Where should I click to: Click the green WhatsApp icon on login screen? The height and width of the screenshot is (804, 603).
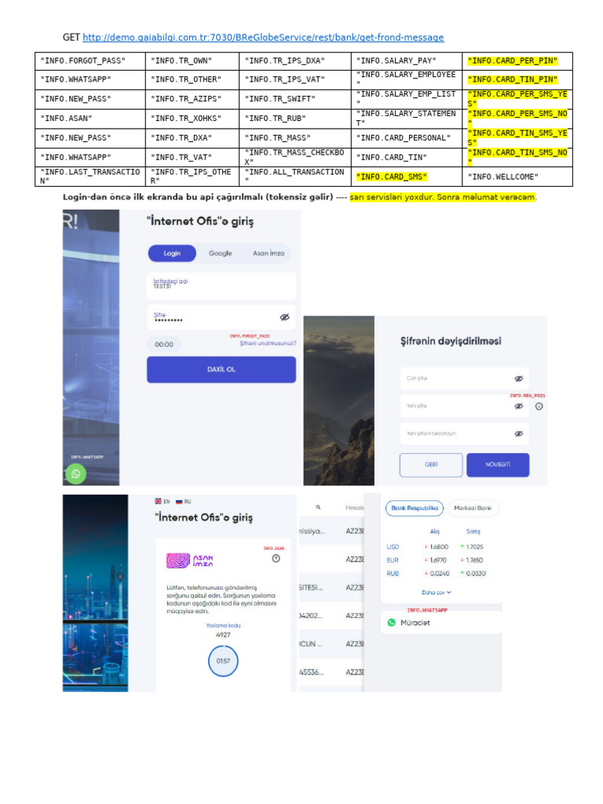(76, 473)
